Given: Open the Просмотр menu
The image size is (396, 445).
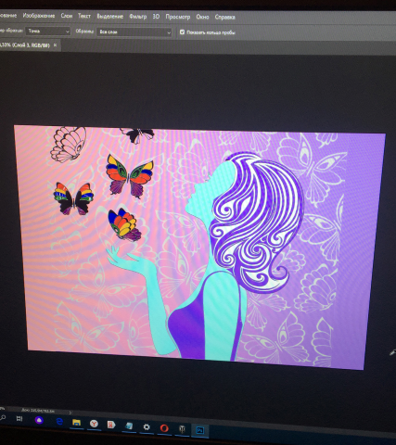Looking at the screenshot, I should pos(178,17).
